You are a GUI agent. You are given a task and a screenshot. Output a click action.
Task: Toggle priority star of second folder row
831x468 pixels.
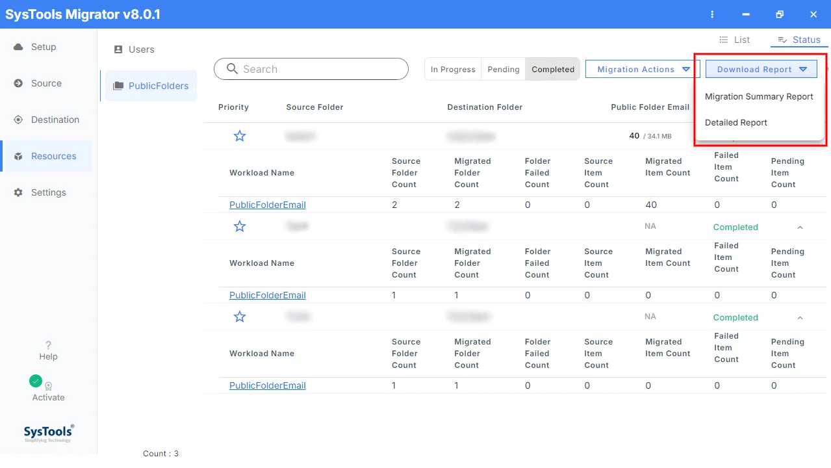(240, 226)
